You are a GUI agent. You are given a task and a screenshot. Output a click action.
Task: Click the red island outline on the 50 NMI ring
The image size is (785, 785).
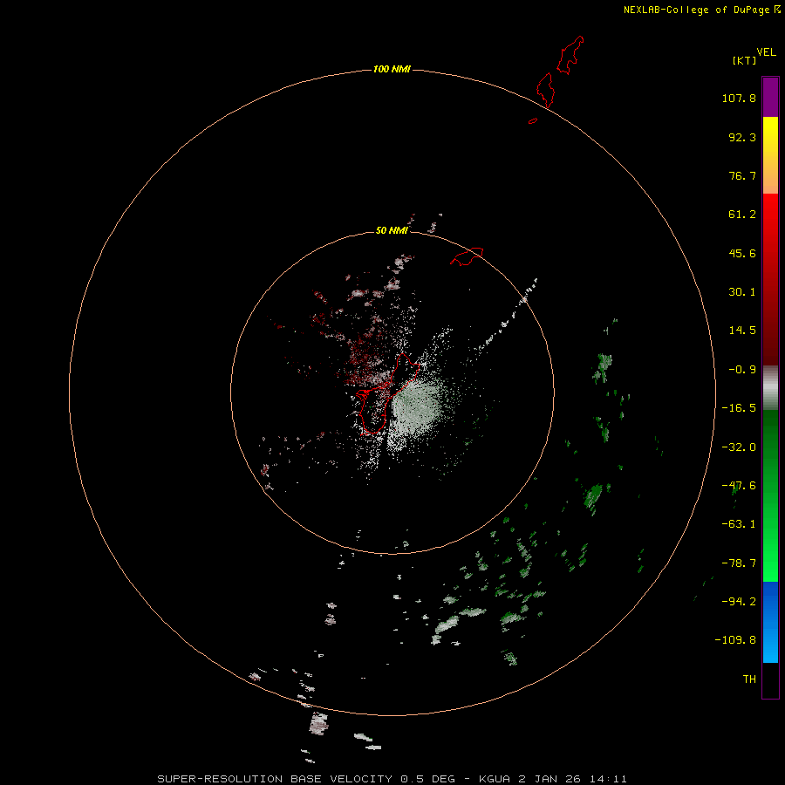[x=467, y=256]
